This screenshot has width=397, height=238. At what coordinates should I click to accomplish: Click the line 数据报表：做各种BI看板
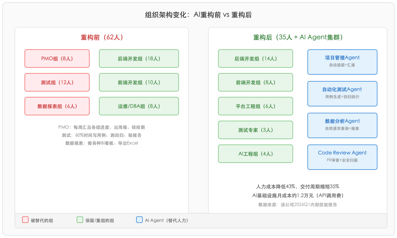click(x=101, y=143)
